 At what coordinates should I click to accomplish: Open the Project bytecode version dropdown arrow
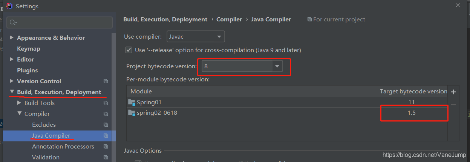(277, 66)
